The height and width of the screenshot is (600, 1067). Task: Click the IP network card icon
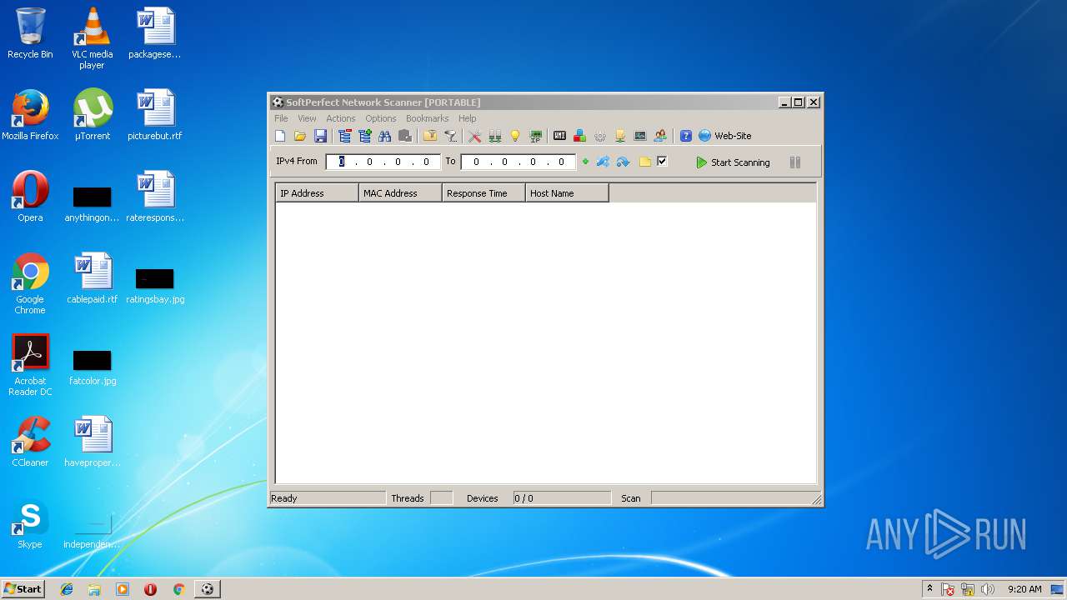click(x=535, y=136)
